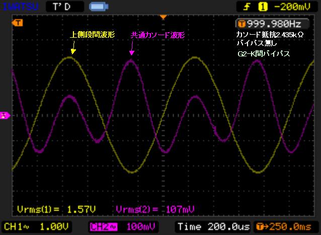Click the 250.0ms trigger delay readout

click(290, 227)
